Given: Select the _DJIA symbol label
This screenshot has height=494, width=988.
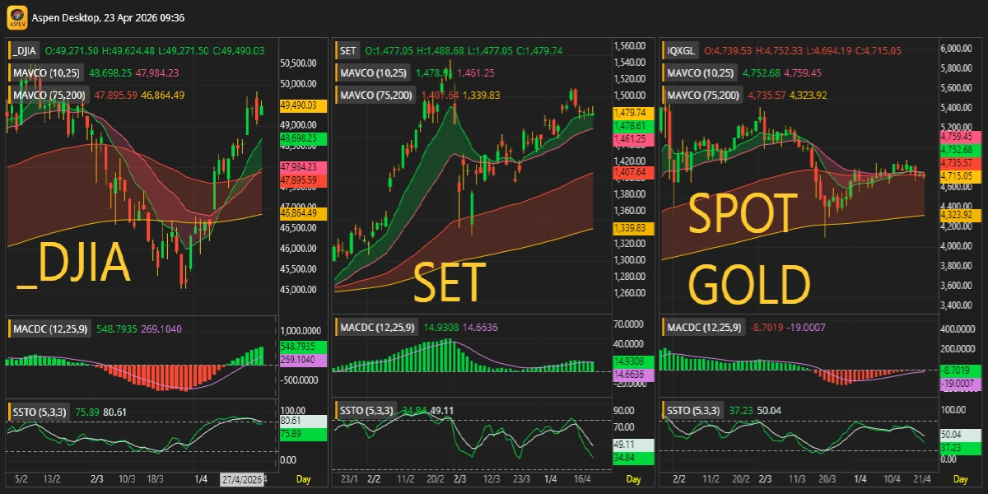Looking at the screenshot, I should pos(26,51).
